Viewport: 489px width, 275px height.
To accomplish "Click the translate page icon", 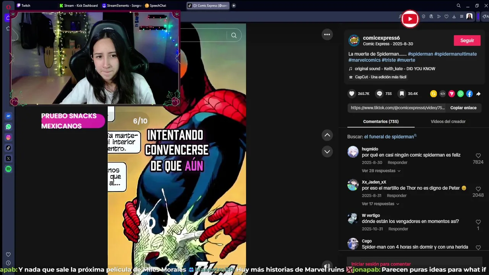I will point(431,16).
